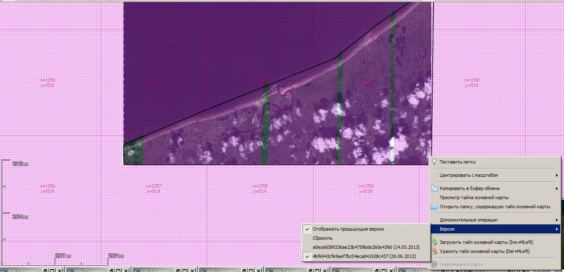This screenshot has width=564, height=272.
Task: Select "Сбросить" in the version submenu
Action: tap(322, 238)
